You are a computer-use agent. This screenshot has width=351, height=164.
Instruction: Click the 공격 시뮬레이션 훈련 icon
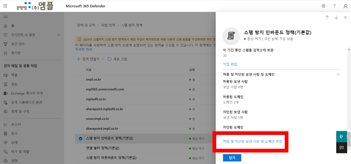6,102
